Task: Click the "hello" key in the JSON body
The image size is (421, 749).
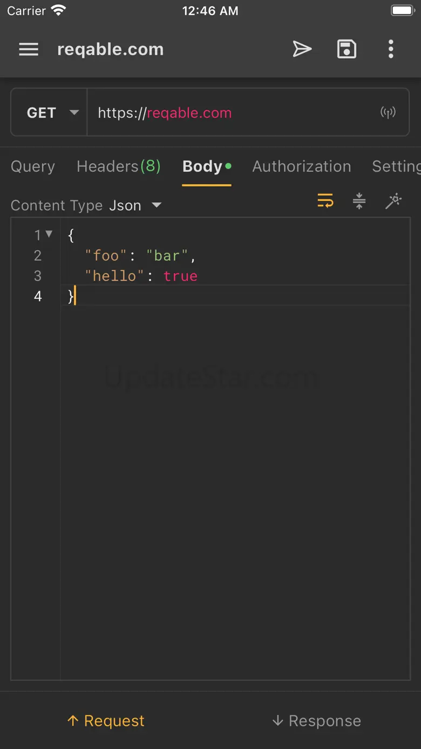Action: click(114, 276)
